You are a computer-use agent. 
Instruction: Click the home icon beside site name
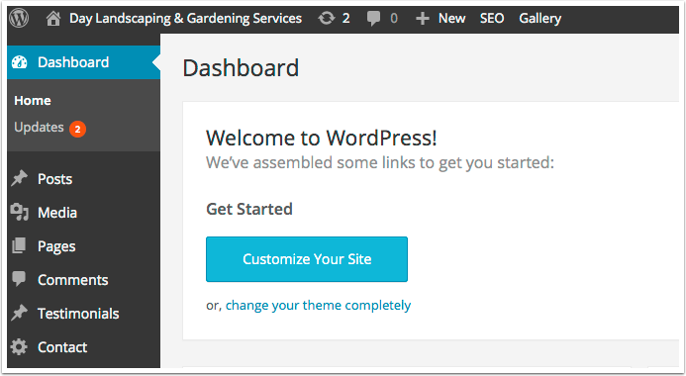[x=52, y=19]
